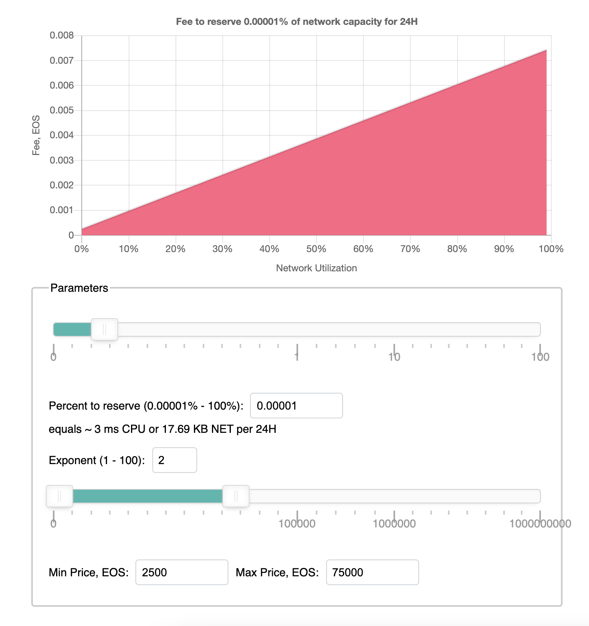The width and height of the screenshot is (589, 626).
Task: Click the 50% label on the Network Utilization axis
Action: pos(316,248)
